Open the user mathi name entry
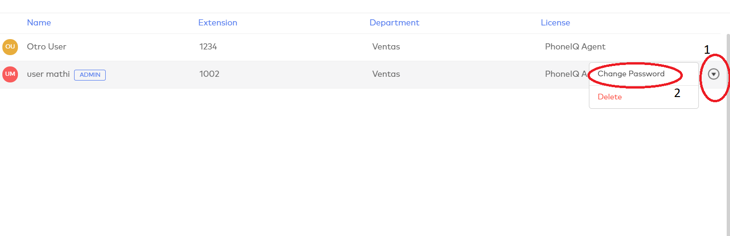Screen dimensions: 730x236 (x=48, y=74)
